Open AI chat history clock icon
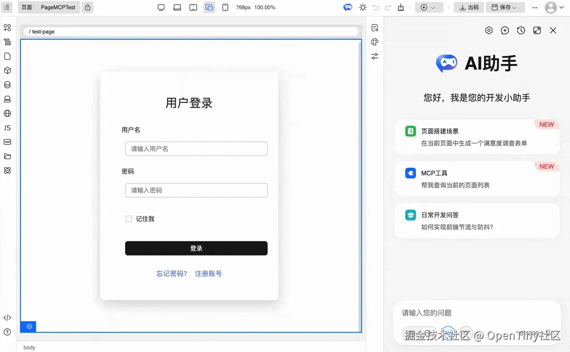570x352 pixels. pos(521,30)
